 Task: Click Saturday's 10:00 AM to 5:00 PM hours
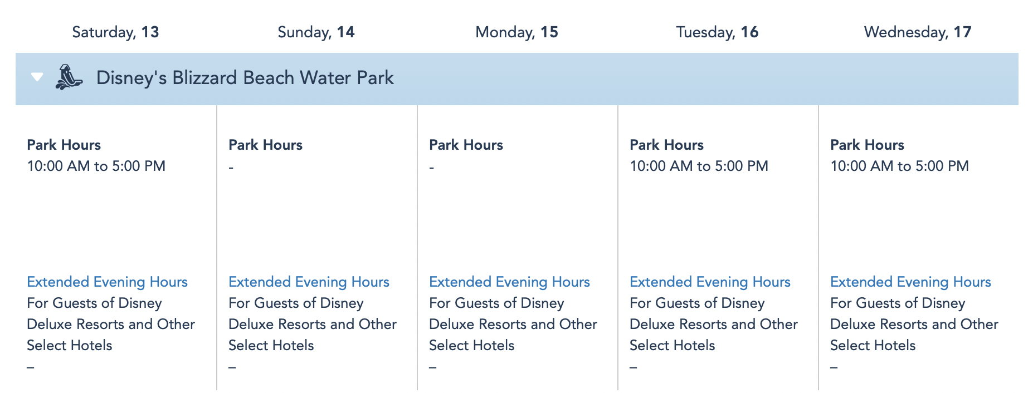tap(96, 166)
